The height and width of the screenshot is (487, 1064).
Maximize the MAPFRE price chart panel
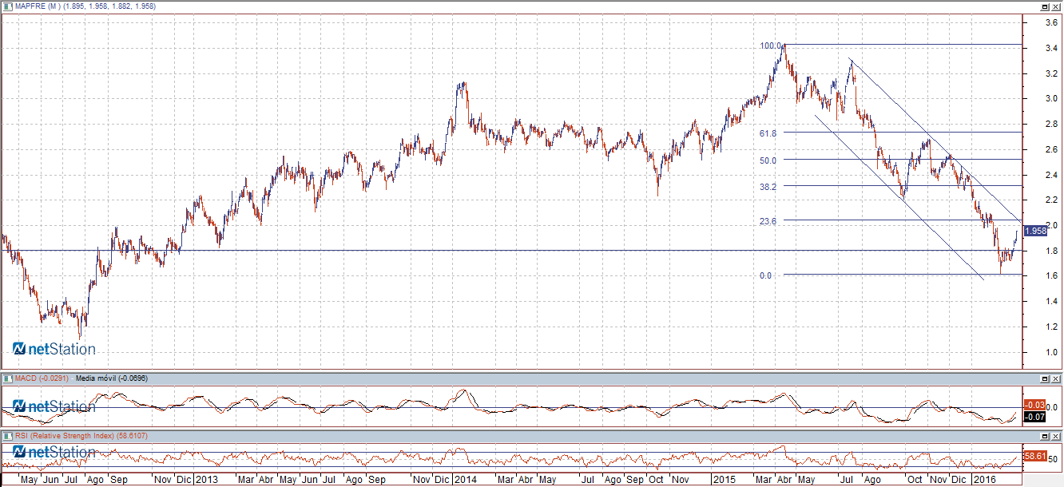(1044, 6)
